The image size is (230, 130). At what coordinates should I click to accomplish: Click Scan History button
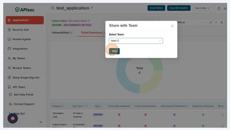[156, 8]
